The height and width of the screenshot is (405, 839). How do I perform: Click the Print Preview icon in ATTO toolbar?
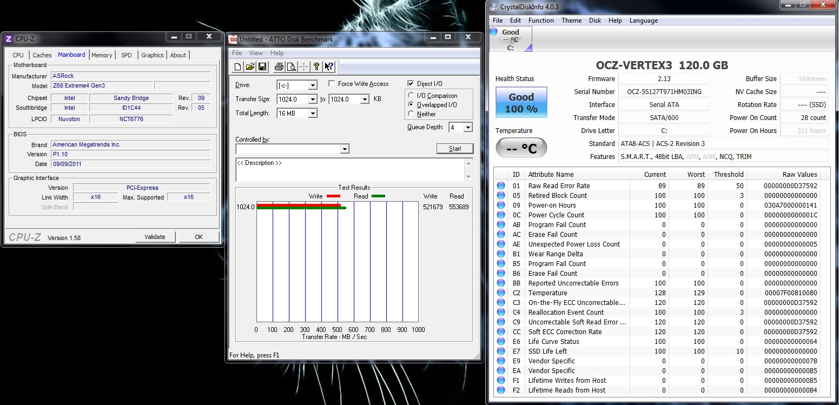pyautogui.click(x=291, y=67)
